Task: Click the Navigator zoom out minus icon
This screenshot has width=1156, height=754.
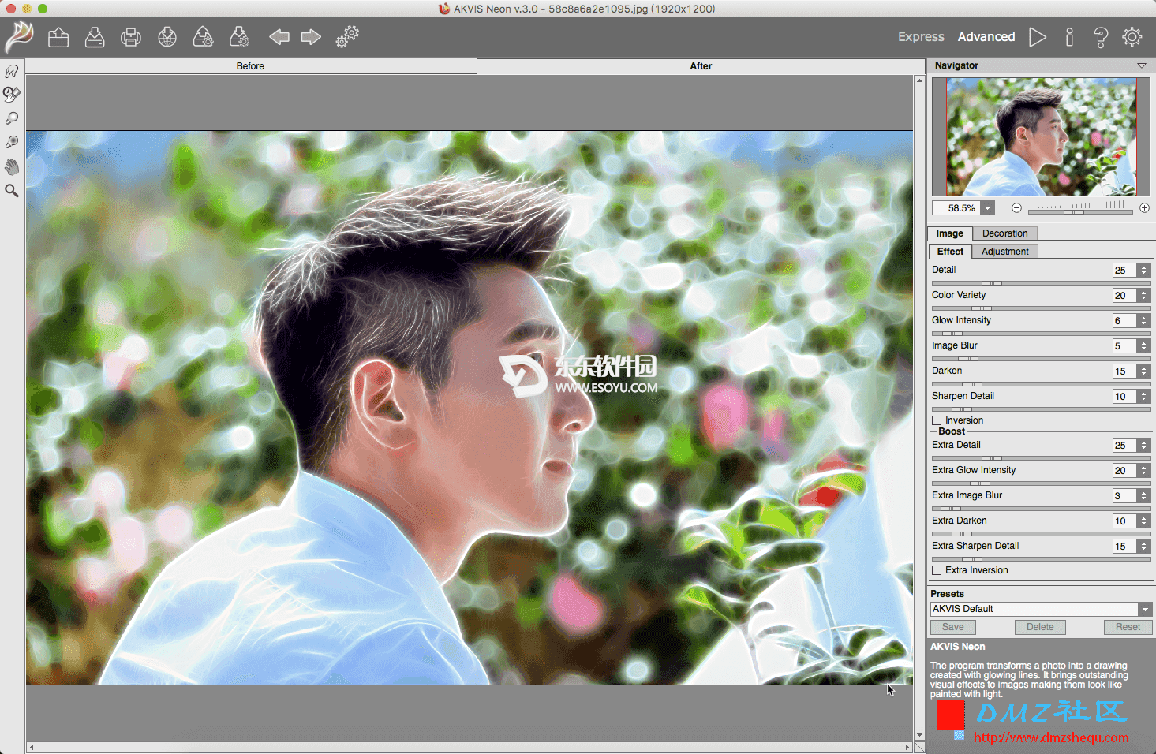Action: [x=1016, y=208]
